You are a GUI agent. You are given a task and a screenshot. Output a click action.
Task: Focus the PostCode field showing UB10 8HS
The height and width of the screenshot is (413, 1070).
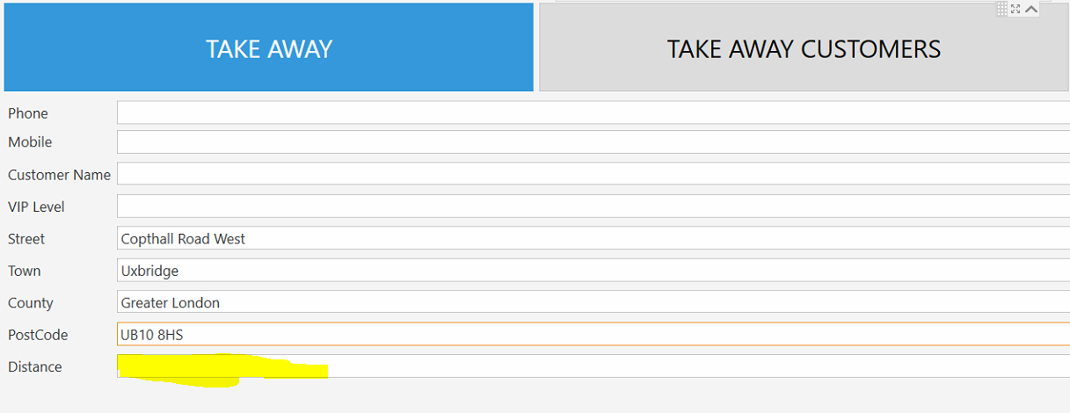(x=593, y=334)
